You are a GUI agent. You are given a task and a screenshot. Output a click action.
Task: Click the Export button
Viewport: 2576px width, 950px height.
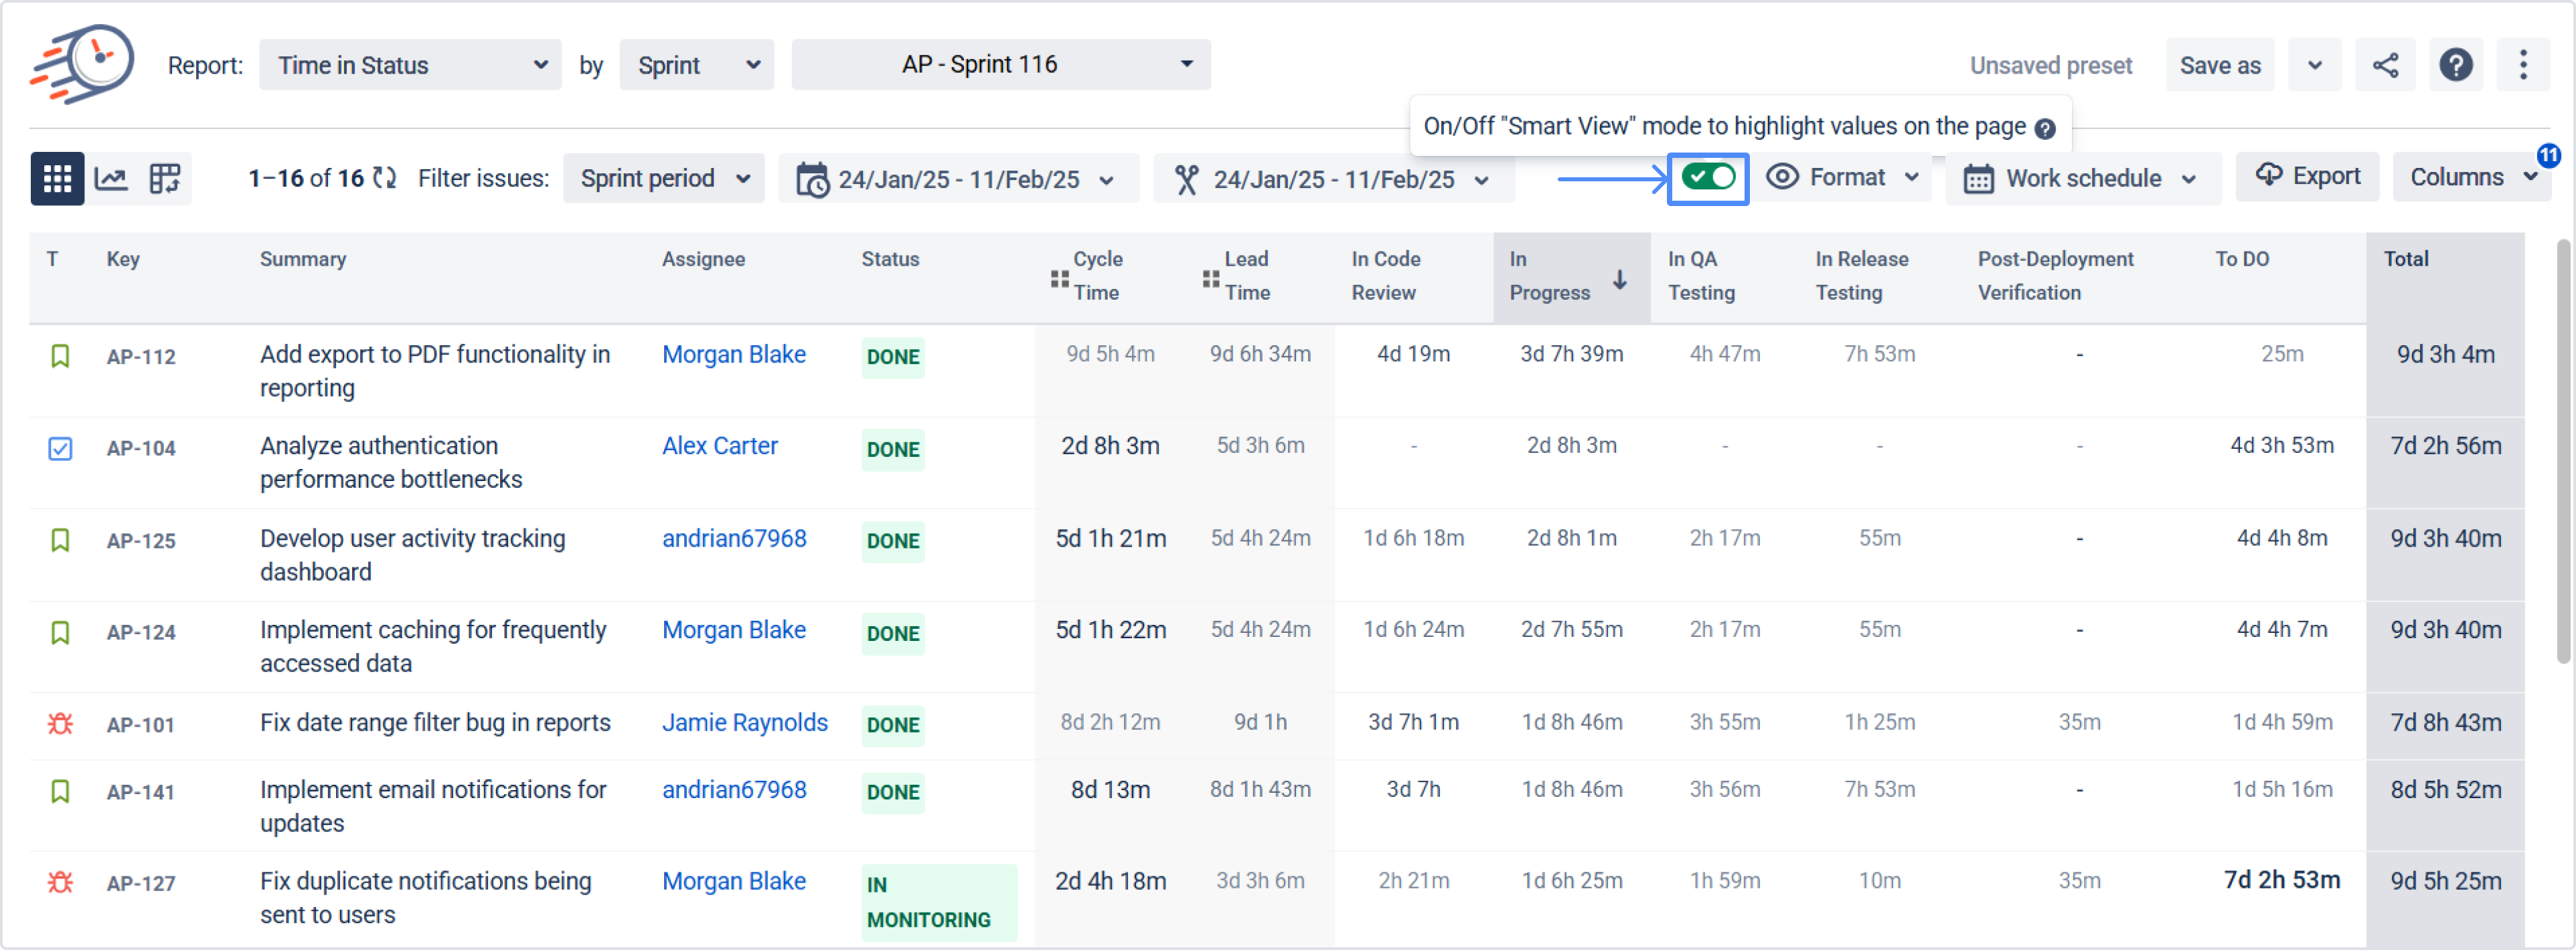[x=2307, y=177]
